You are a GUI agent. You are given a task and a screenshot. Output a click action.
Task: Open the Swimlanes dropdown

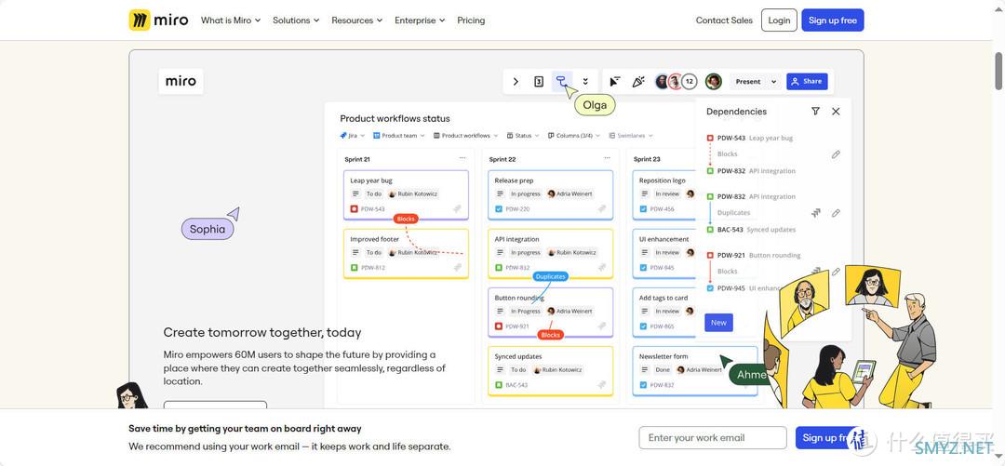(x=631, y=135)
